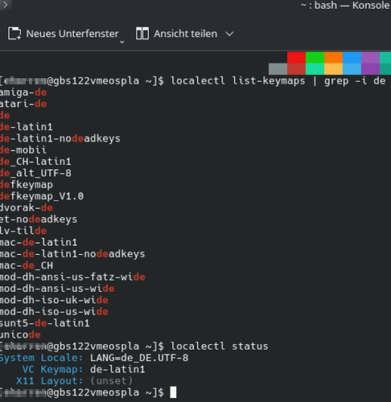
Task: Click the 'amiga-de' output line
Action: coord(23,92)
